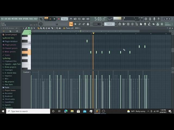Open the Piano roll window button in toolbar
Screen dimensions: 174x130
click(124, 24)
